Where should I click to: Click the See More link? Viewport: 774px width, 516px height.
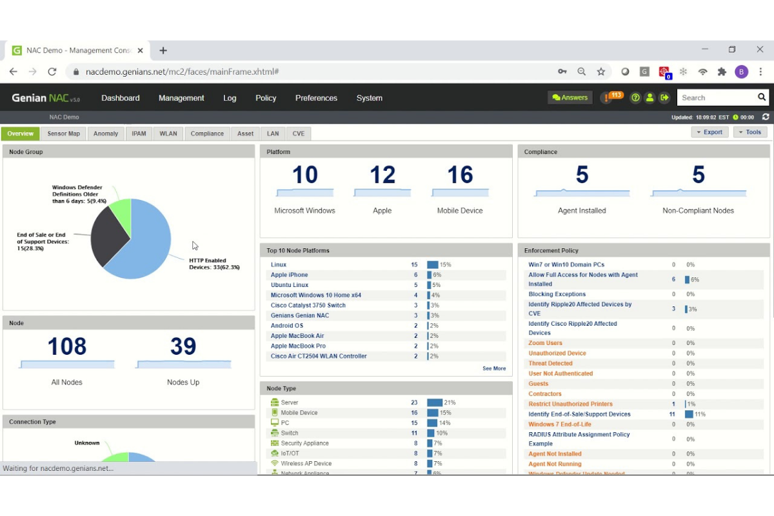coord(494,368)
